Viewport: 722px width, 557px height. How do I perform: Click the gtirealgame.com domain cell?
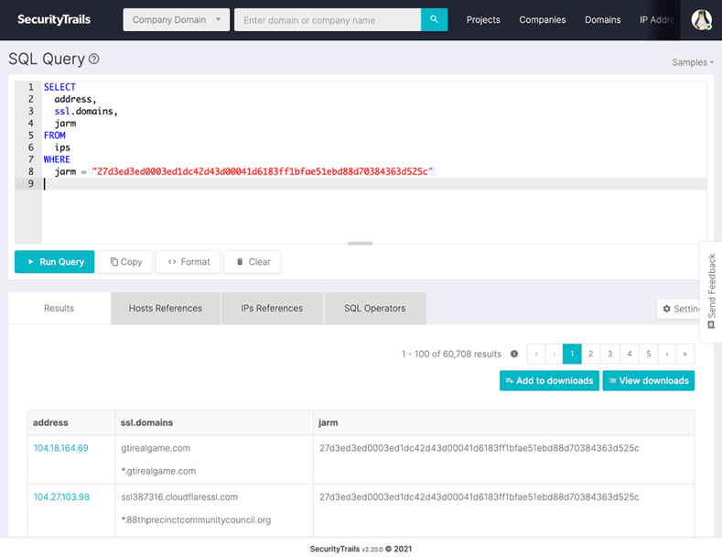point(156,448)
